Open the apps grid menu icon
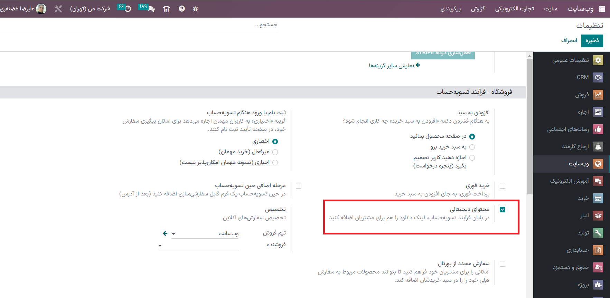 (602, 9)
